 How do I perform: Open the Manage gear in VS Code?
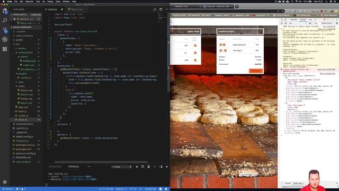point(5,182)
